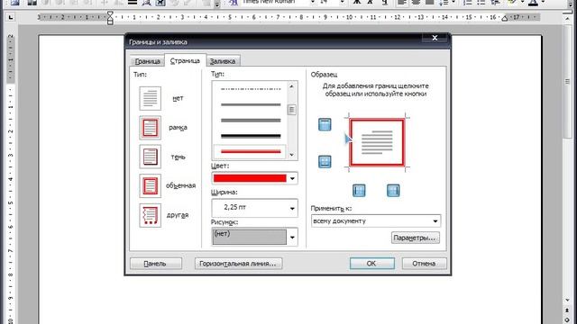Choose the 'другая' custom border preset
This screenshot has width=577, height=324.
pos(151,215)
